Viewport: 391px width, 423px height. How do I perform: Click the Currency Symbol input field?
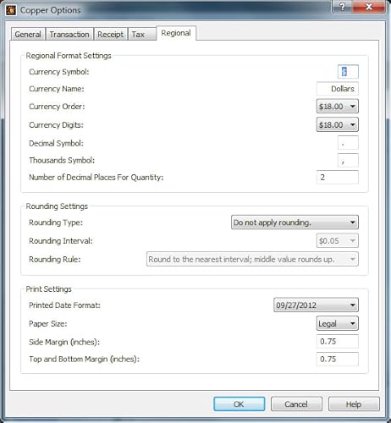348,72
